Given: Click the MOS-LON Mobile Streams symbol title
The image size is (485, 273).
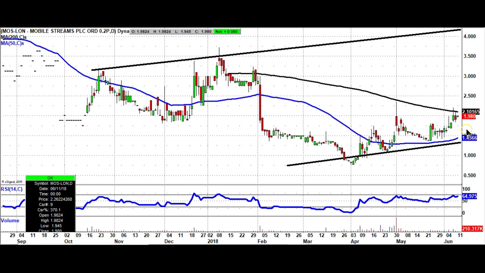Looking at the screenshot, I should point(65,31).
